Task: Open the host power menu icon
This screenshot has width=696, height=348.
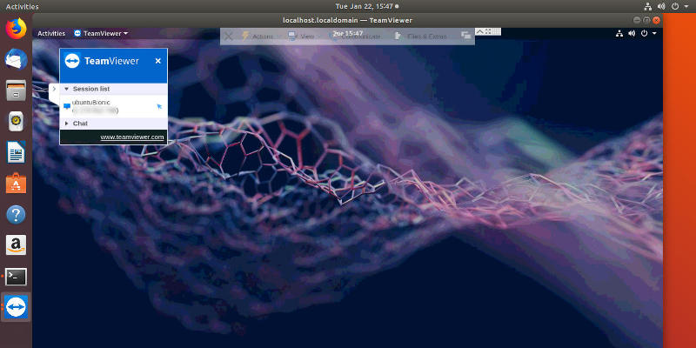Action: (675, 7)
